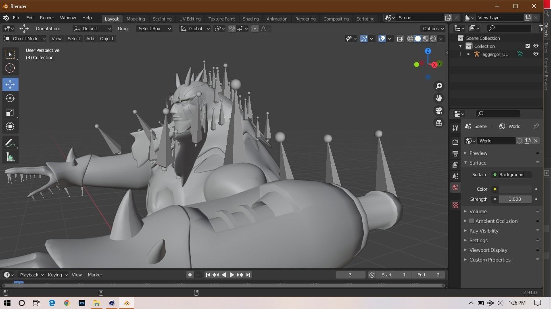The height and width of the screenshot is (309, 551).
Task: Uncheck the Collection exclude checkbox
Action: click(527, 46)
